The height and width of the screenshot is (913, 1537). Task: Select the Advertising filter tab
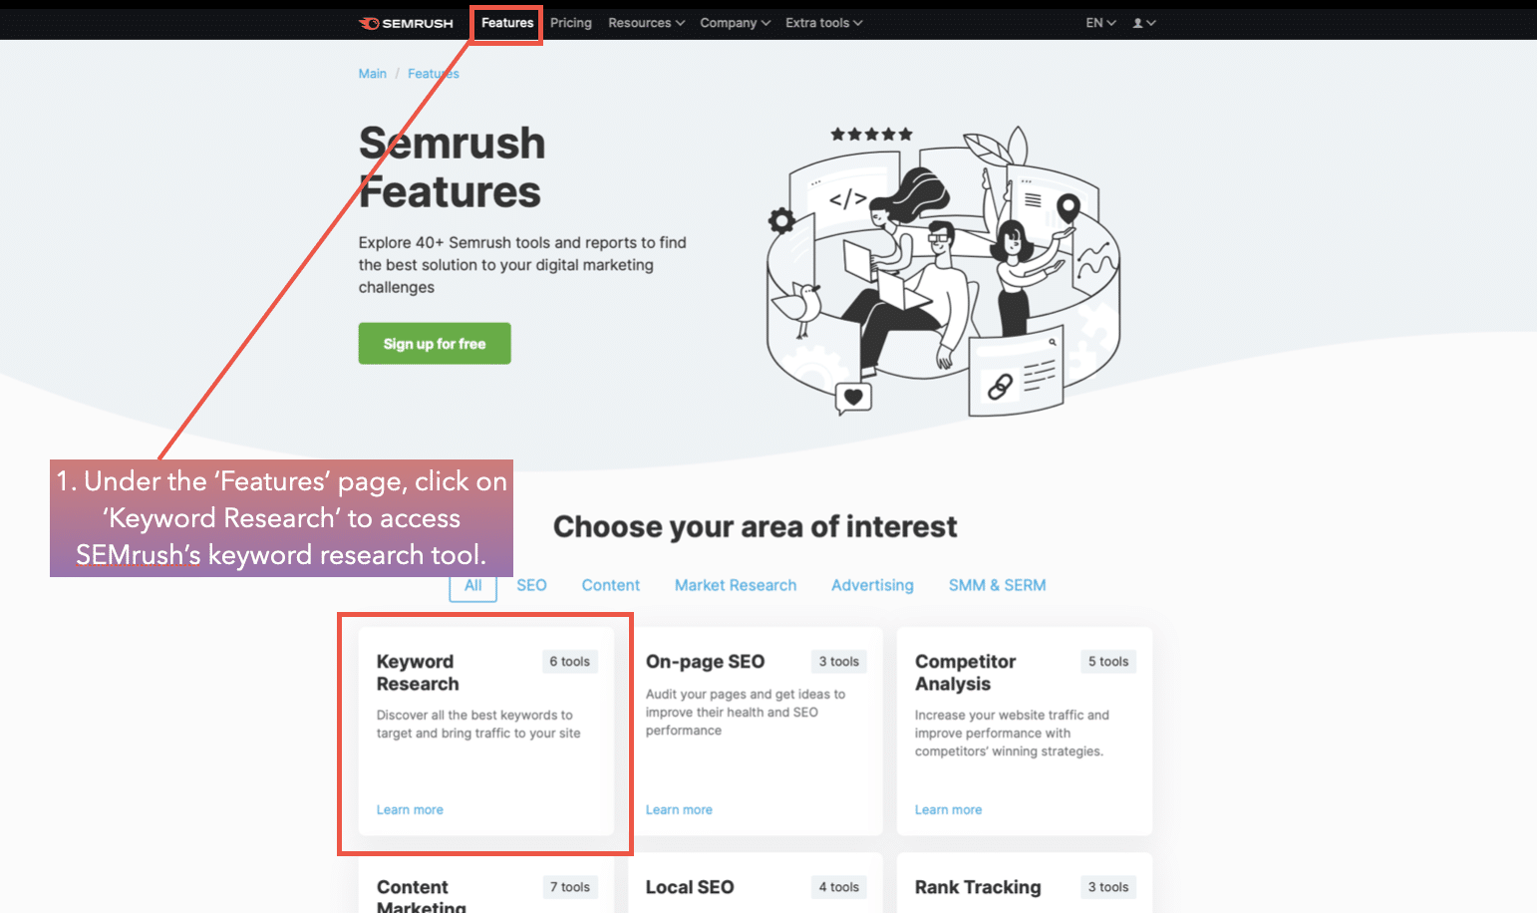tap(872, 585)
